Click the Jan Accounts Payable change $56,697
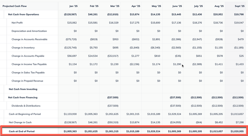Image resolution: width=248 pixels, height=136 pixels. [72, 56]
